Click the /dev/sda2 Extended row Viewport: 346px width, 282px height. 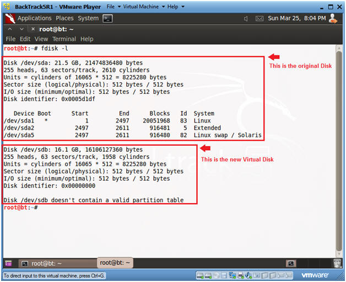[x=112, y=128]
